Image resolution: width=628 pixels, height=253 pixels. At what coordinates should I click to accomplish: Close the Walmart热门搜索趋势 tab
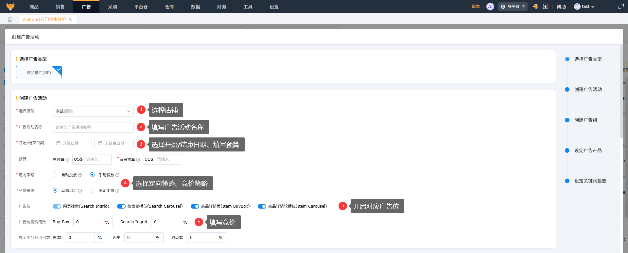70,19
